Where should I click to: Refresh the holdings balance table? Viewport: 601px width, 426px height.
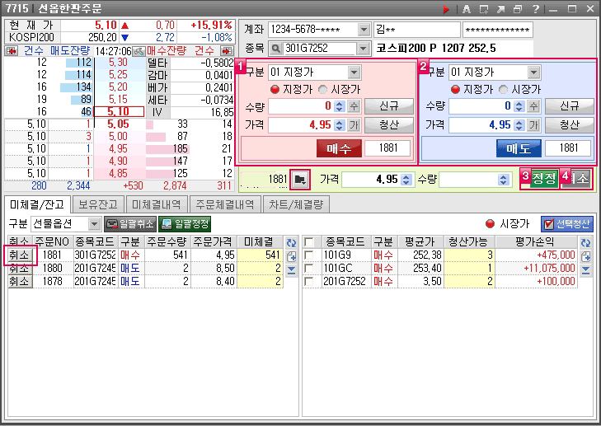click(585, 242)
